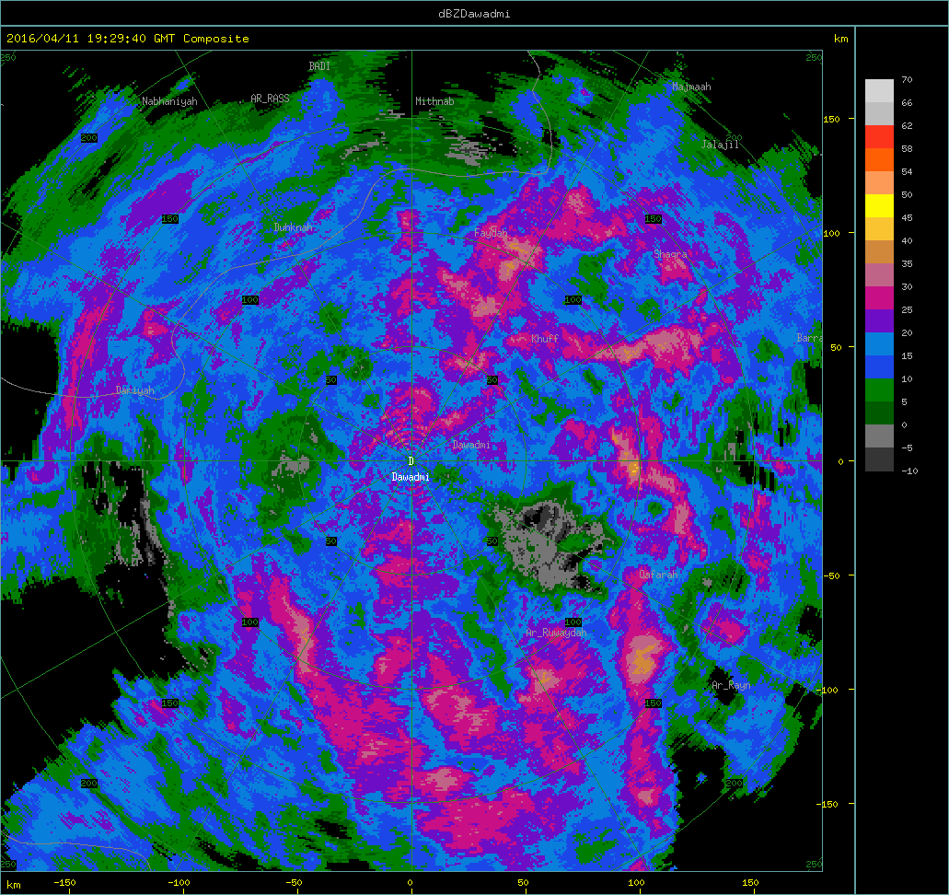Click the 'km' label at the bottom-left corner
Image resolution: width=949 pixels, height=895 pixels.
[13, 885]
